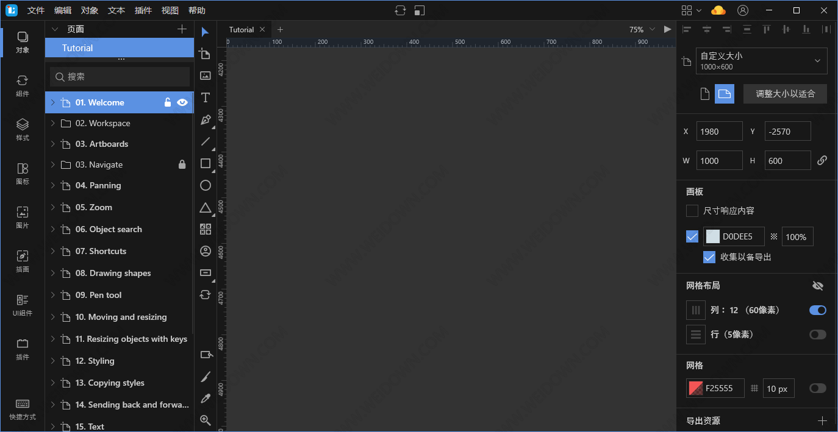Open the 编辑 menu
The height and width of the screenshot is (432, 838).
[63, 10]
